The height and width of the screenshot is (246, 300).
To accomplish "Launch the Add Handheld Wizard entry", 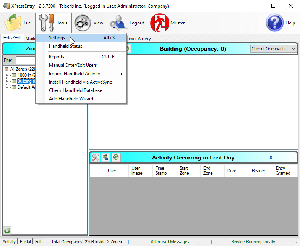I will 81,99.
